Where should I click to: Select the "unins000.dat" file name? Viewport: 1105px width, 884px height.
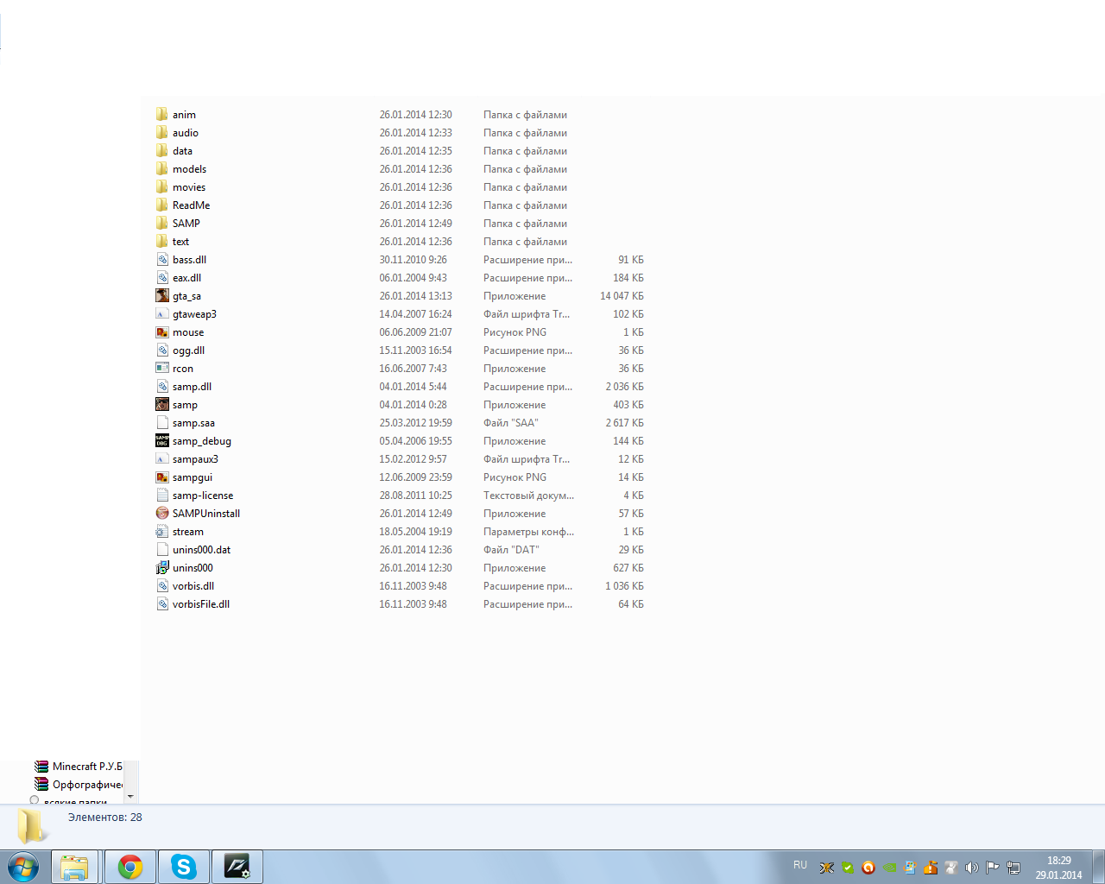(x=201, y=550)
